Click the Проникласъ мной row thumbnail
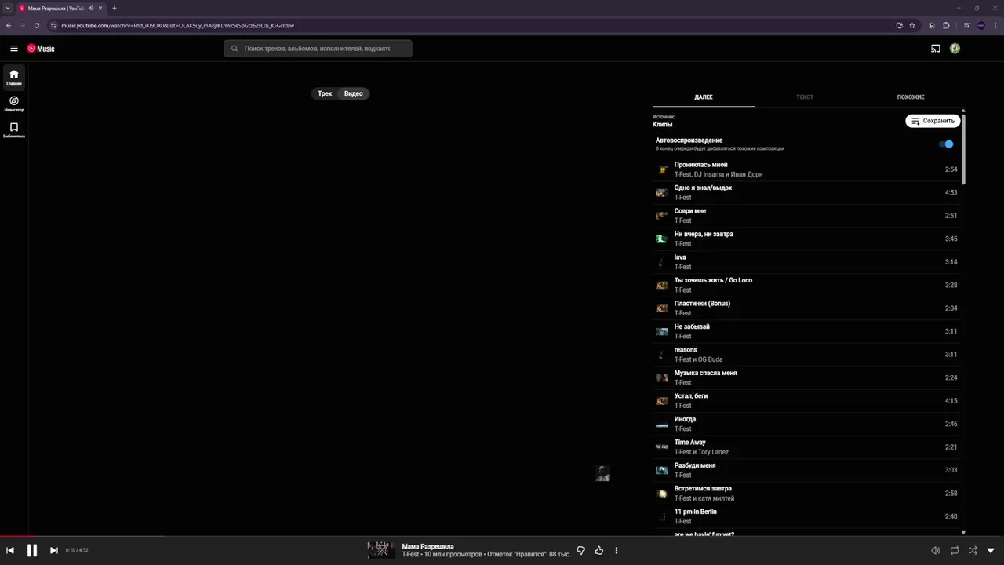The height and width of the screenshot is (565, 1004). [662, 169]
